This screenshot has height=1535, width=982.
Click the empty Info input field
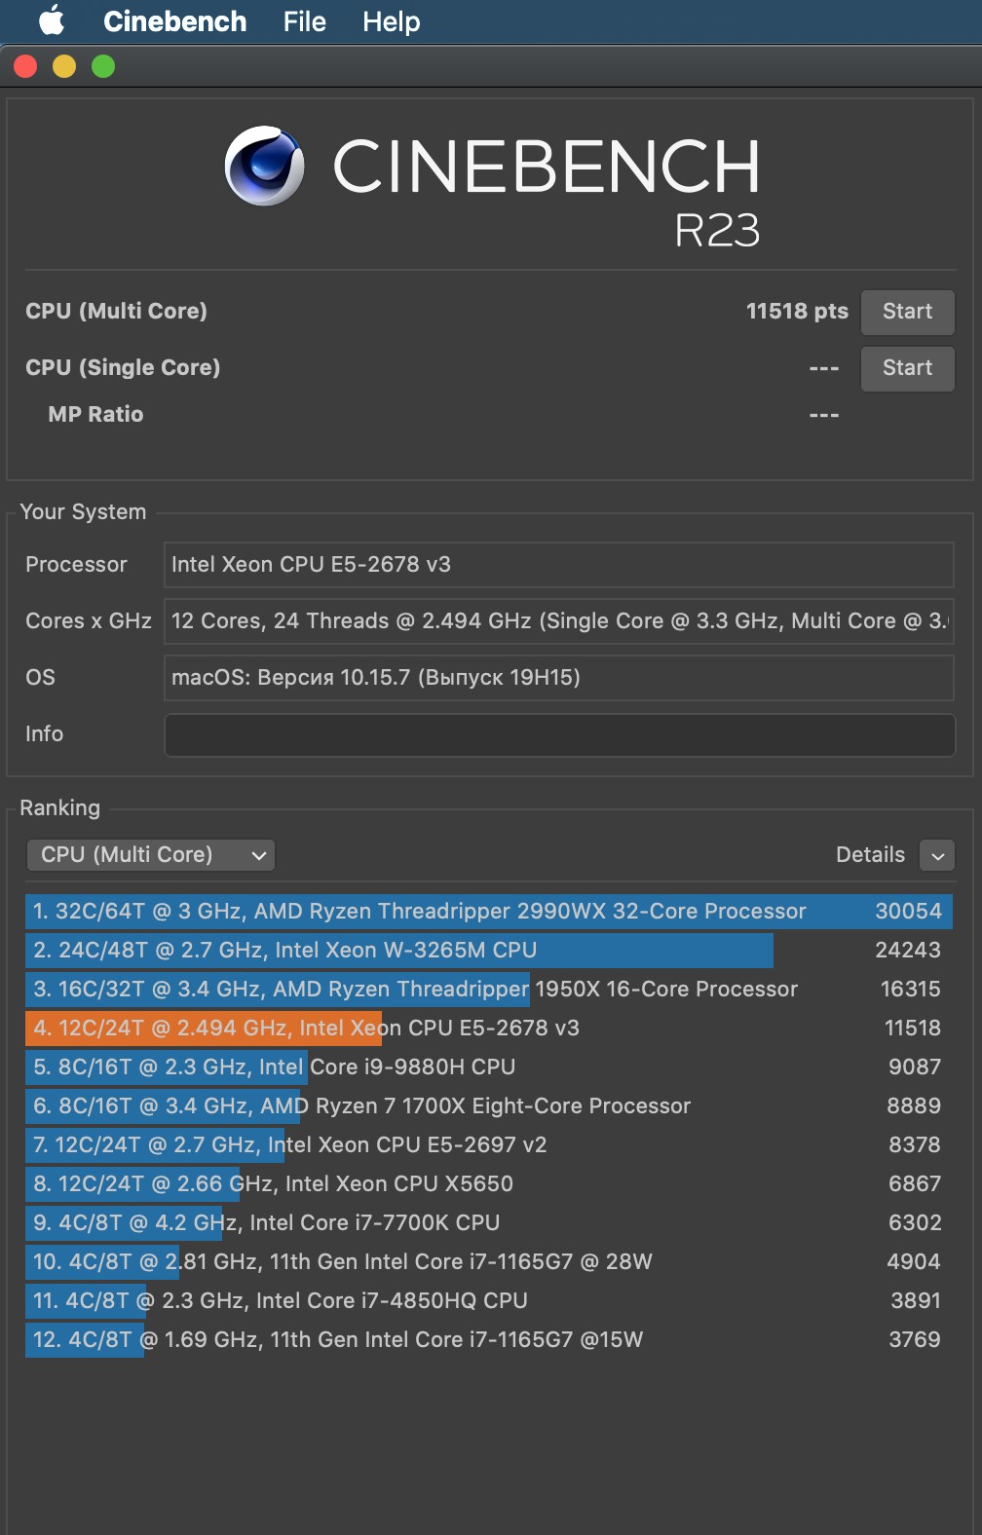tap(559, 734)
